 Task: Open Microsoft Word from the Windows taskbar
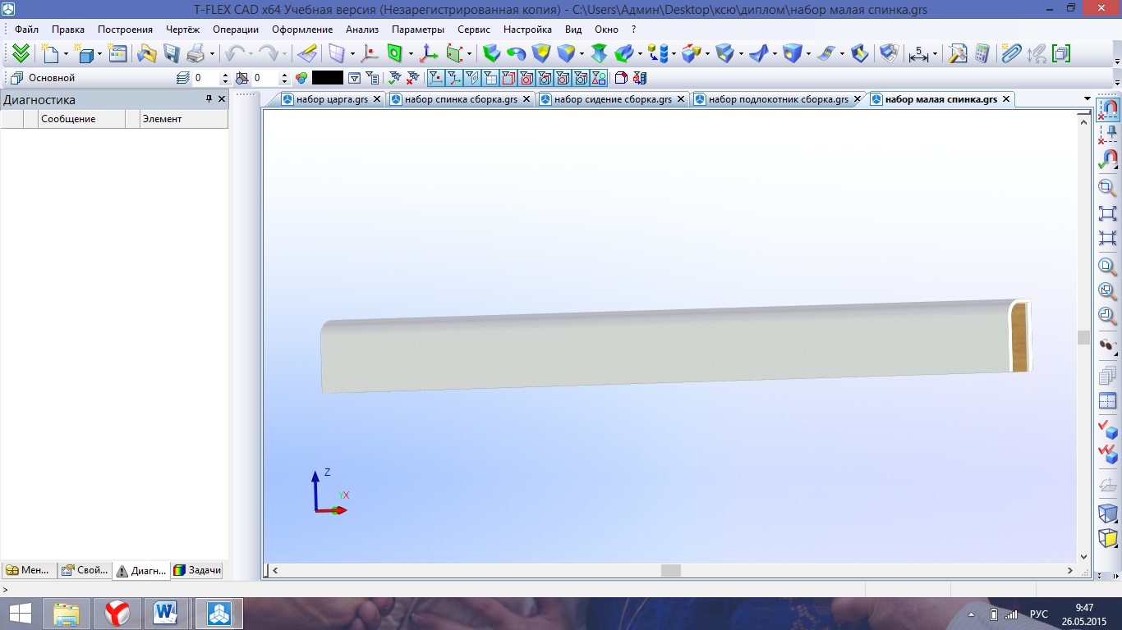tap(167, 613)
